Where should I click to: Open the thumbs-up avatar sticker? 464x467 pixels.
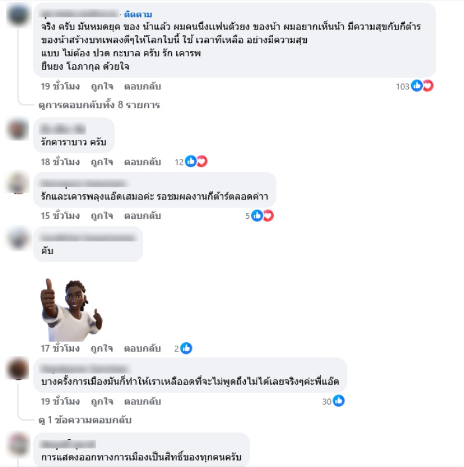[x=71, y=310]
